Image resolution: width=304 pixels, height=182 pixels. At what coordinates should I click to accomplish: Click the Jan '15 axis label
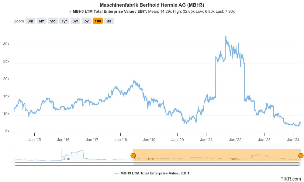(35, 140)
